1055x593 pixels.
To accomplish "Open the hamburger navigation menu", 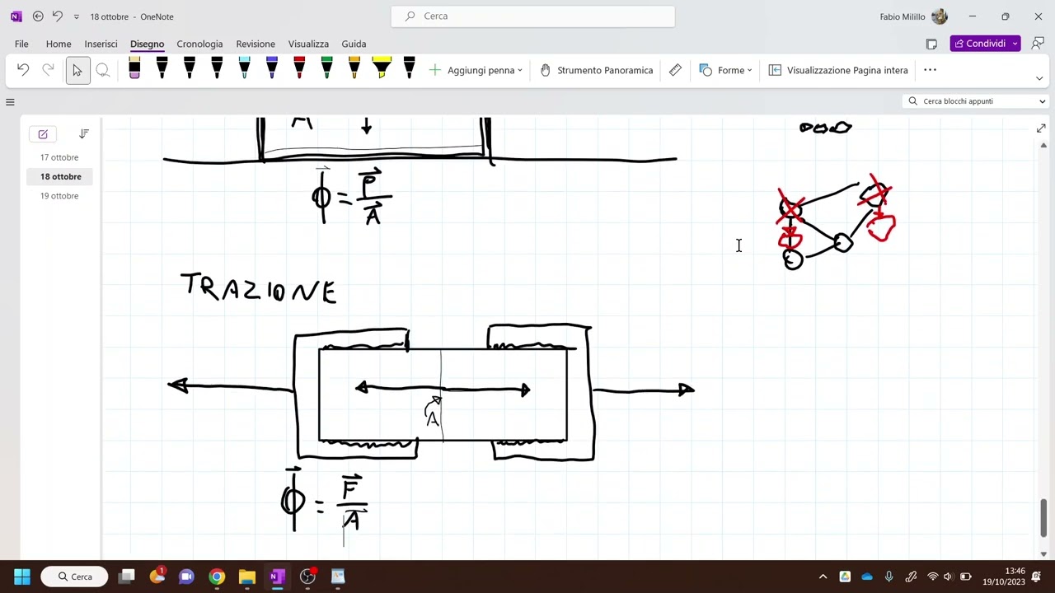I will click(x=10, y=101).
